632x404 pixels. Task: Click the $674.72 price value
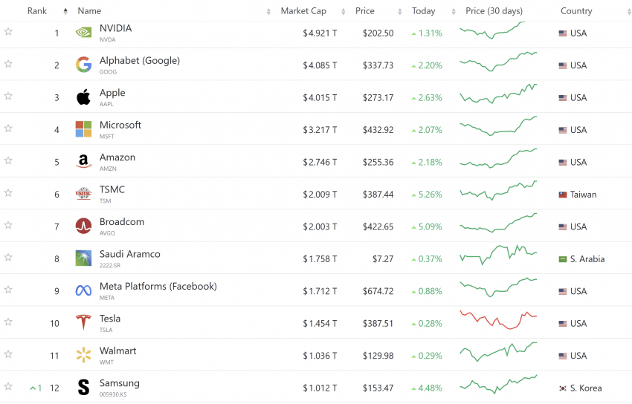click(378, 291)
